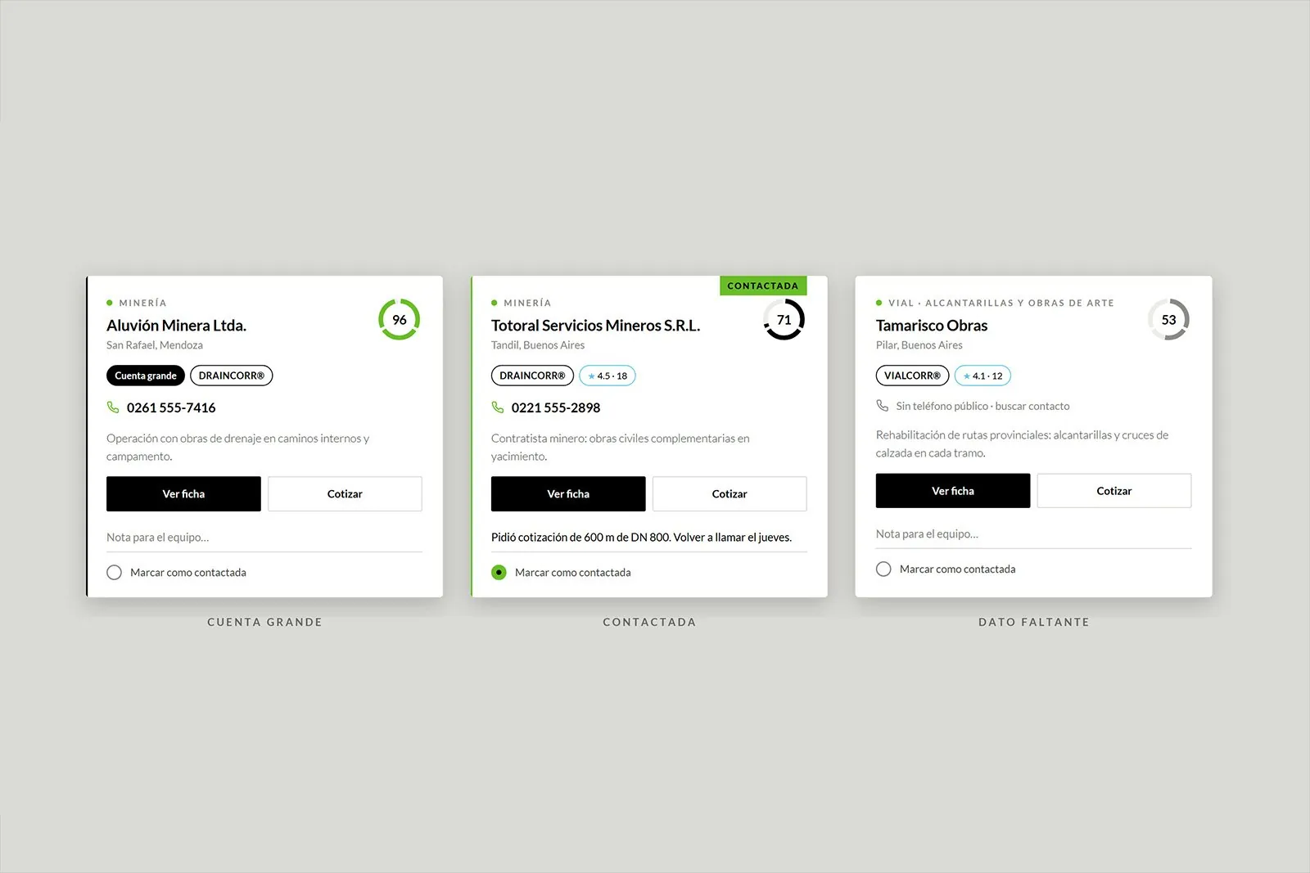This screenshot has height=873, width=1310.
Task: Click the CUENTA GRANDE caption below first card
Action: (264, 622)
